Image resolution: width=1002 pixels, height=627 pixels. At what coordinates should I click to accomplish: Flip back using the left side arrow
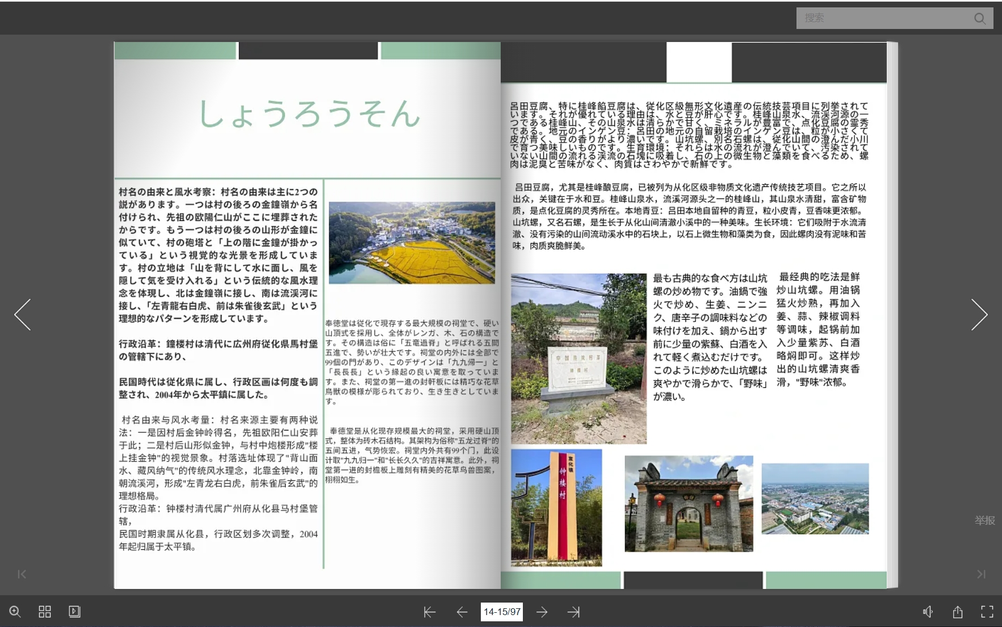click(23, 314)
